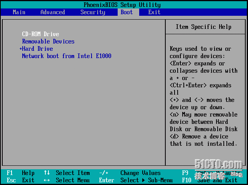Expand the Hard Drive plus sign

[20, 49]
